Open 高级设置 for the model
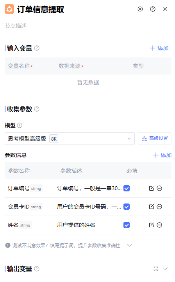The height and width of the screenshot is (282, 175). pyautogui.click(x=155, y=139)
